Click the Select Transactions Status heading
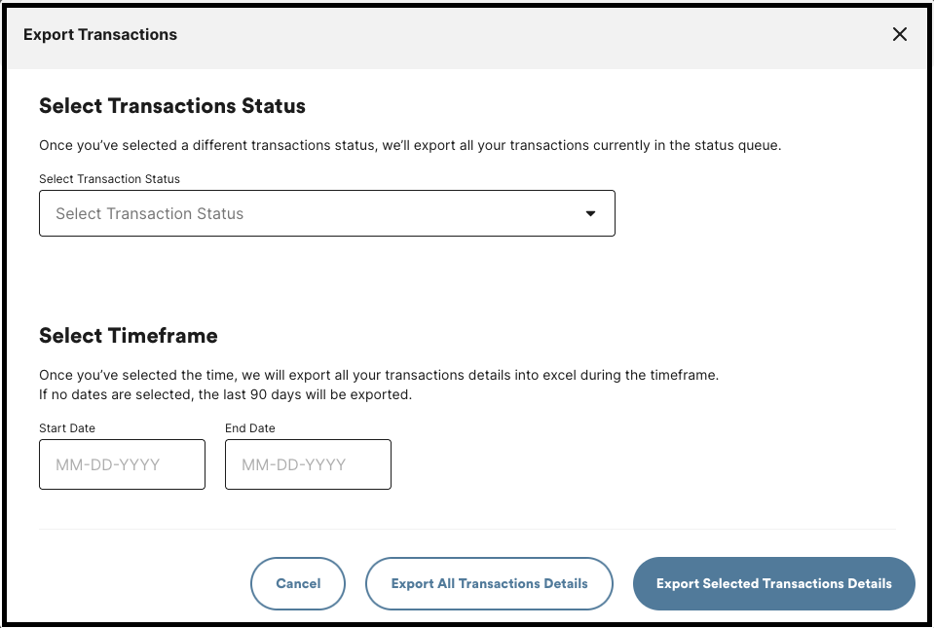934x628 pixels. click(x=171, y=105)
